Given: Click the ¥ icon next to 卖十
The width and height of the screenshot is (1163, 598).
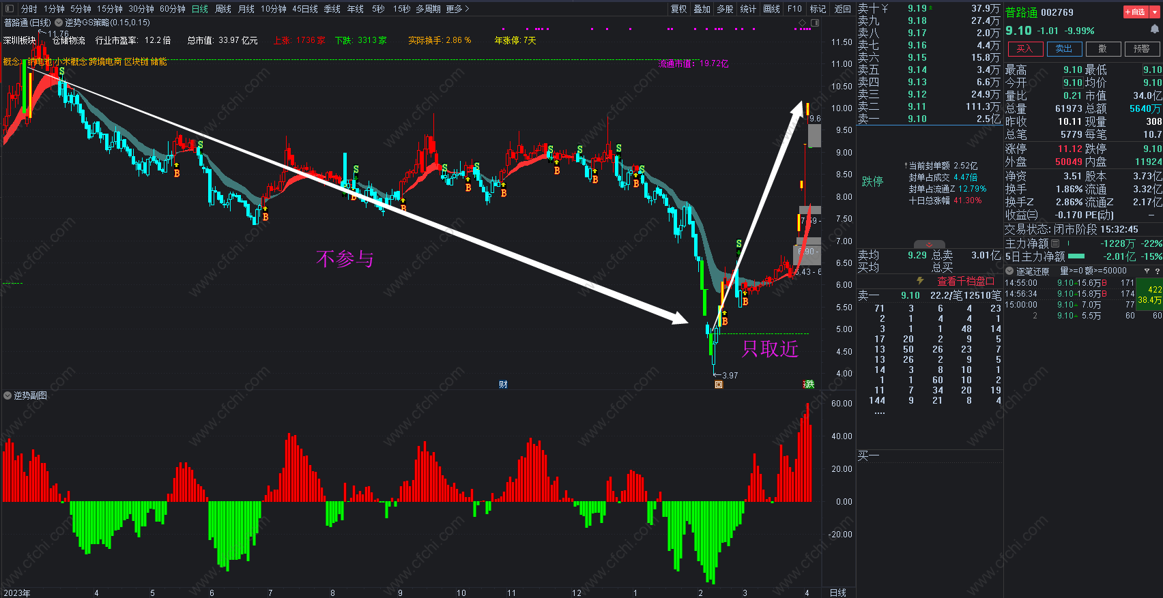Looking at the screenshot, I should coord(885,8).
